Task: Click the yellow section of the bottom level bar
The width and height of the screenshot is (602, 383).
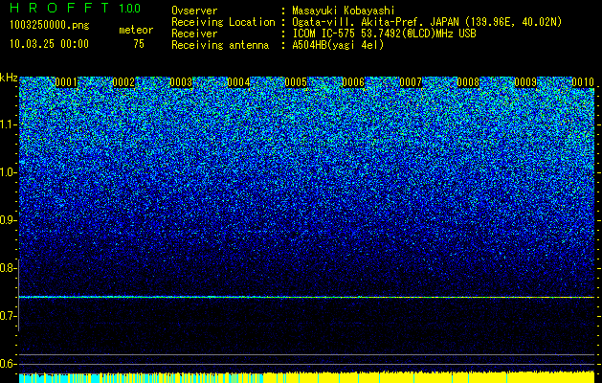Action: click(429, 377)
